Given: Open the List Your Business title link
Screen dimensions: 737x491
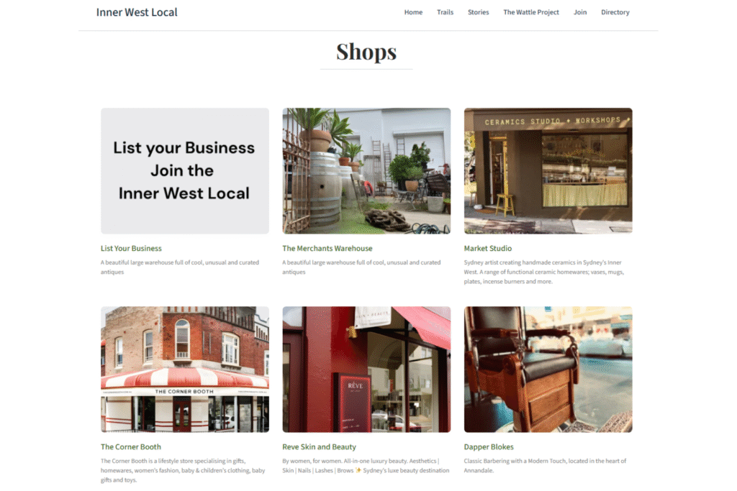Looking at the screenshot, I should (x=131, y=248).
